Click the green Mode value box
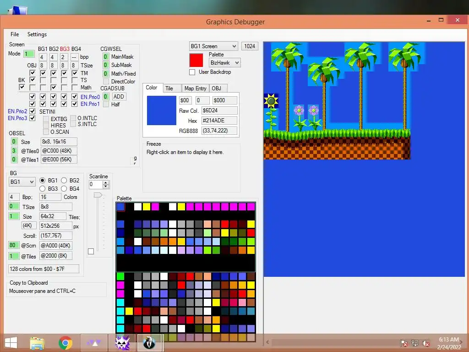This screenshot has width=469, height=352. click(29, 54)
